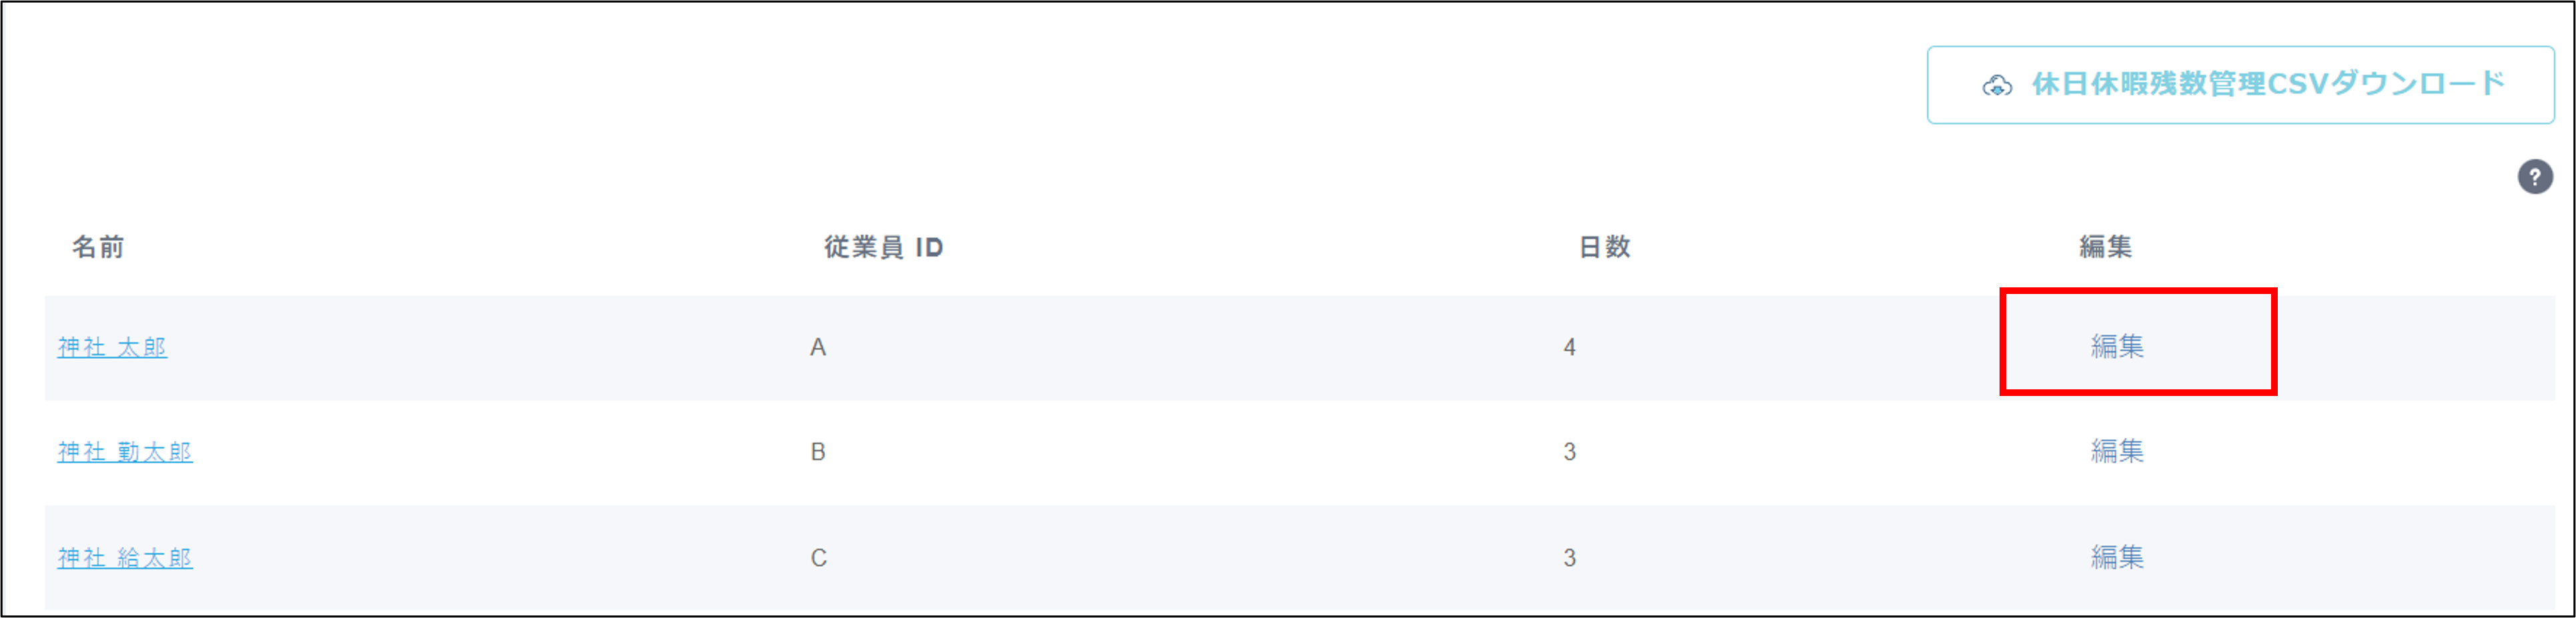Edit the 神社 勤太郎 row entry
Viewport: 2576px width, 618px height.
point(2117,451)
